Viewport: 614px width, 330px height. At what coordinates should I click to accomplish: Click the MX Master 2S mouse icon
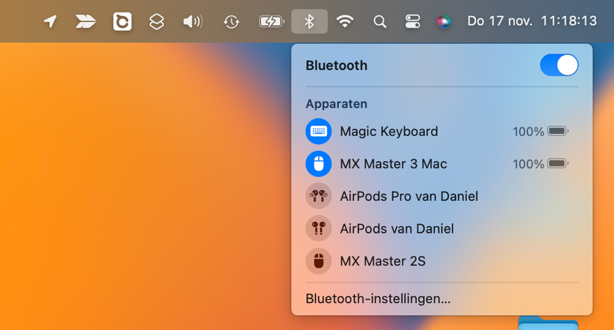318,261
